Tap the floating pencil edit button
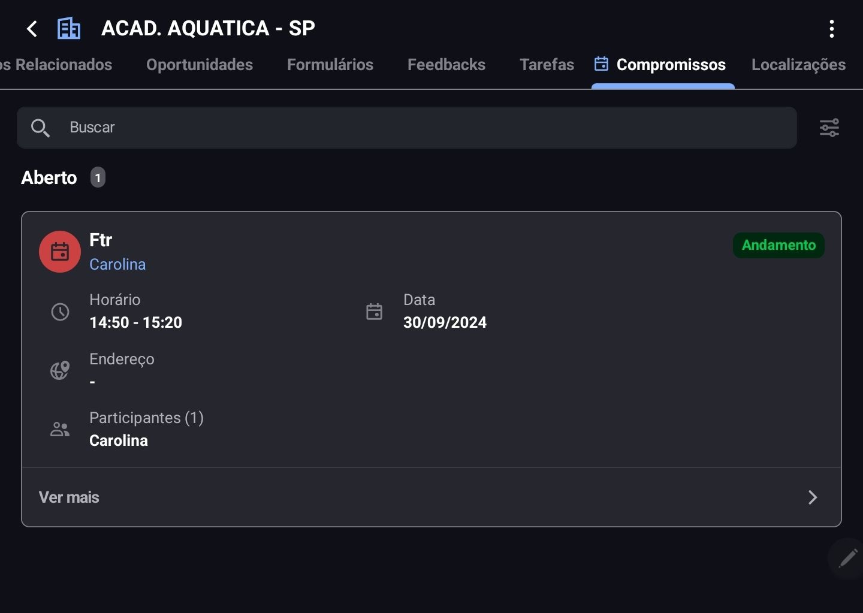This screenshot has height=613, width=863. pos(847,558)
